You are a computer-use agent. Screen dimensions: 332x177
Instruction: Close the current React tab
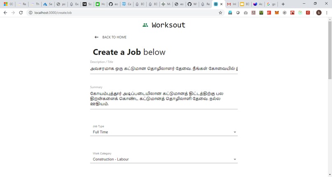222,4
